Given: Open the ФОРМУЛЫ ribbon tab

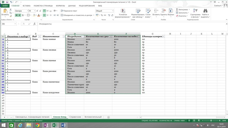Looking at the screenshot, I should click(60, 6).
